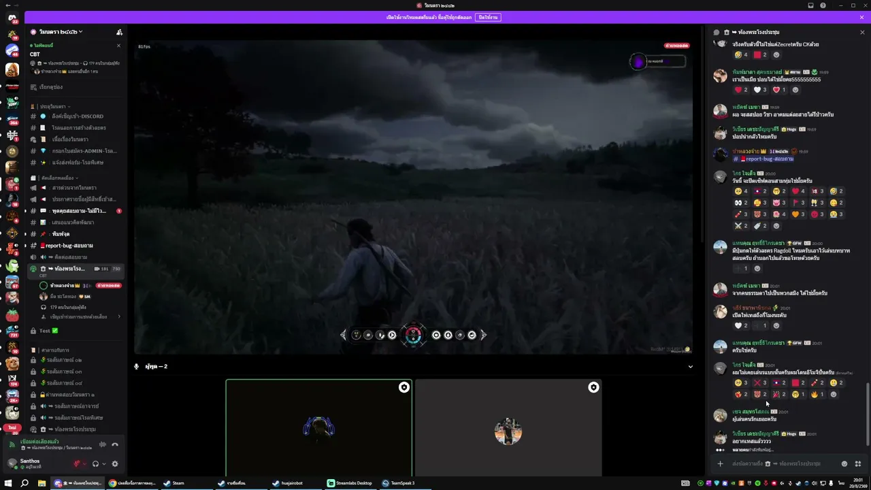Open Steam from the Windows taskbar
Screen dimensions: 871x490
pos(174,483)
